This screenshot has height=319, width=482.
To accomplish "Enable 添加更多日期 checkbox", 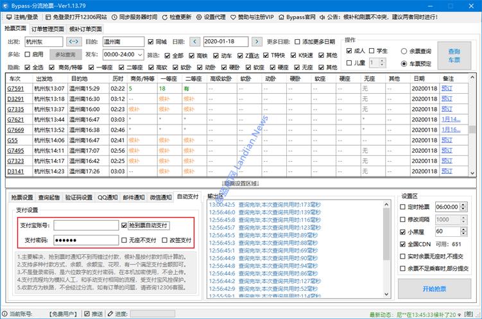I will (297, 42).
